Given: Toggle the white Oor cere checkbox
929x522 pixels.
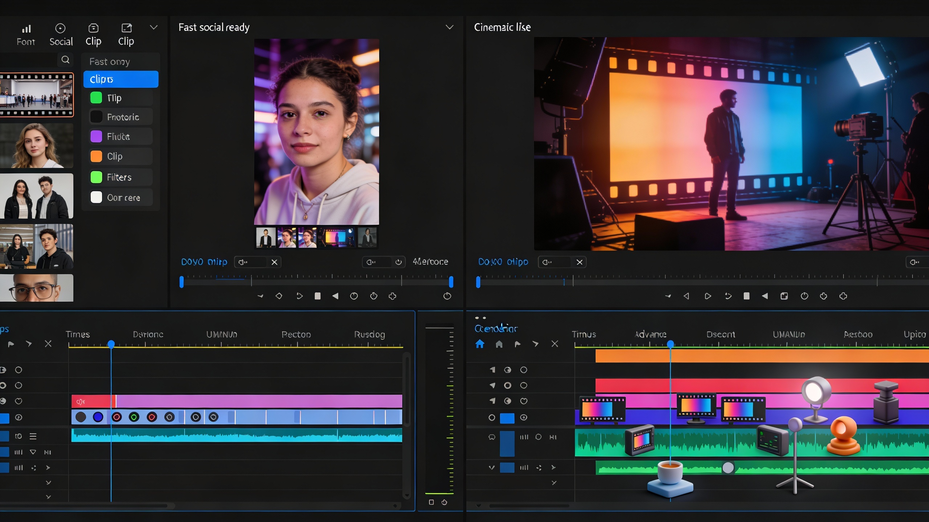Looking at the screenshot, I should coord(96,198).
